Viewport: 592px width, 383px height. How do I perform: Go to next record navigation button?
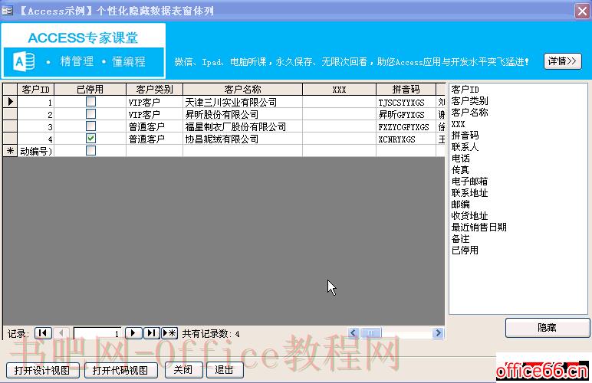tap(133, 333)
